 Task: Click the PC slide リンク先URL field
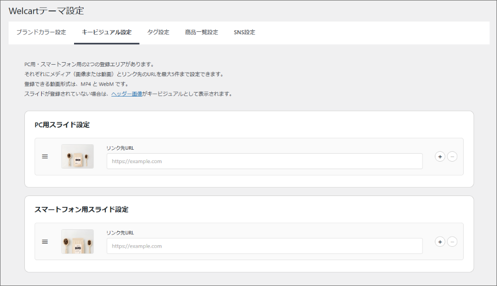(265, 161)
